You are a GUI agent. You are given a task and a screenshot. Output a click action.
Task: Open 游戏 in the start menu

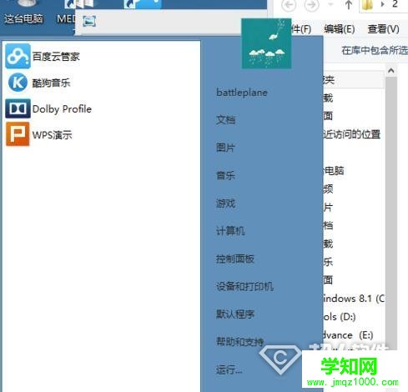pyautogui.click(x=225, y=204)
